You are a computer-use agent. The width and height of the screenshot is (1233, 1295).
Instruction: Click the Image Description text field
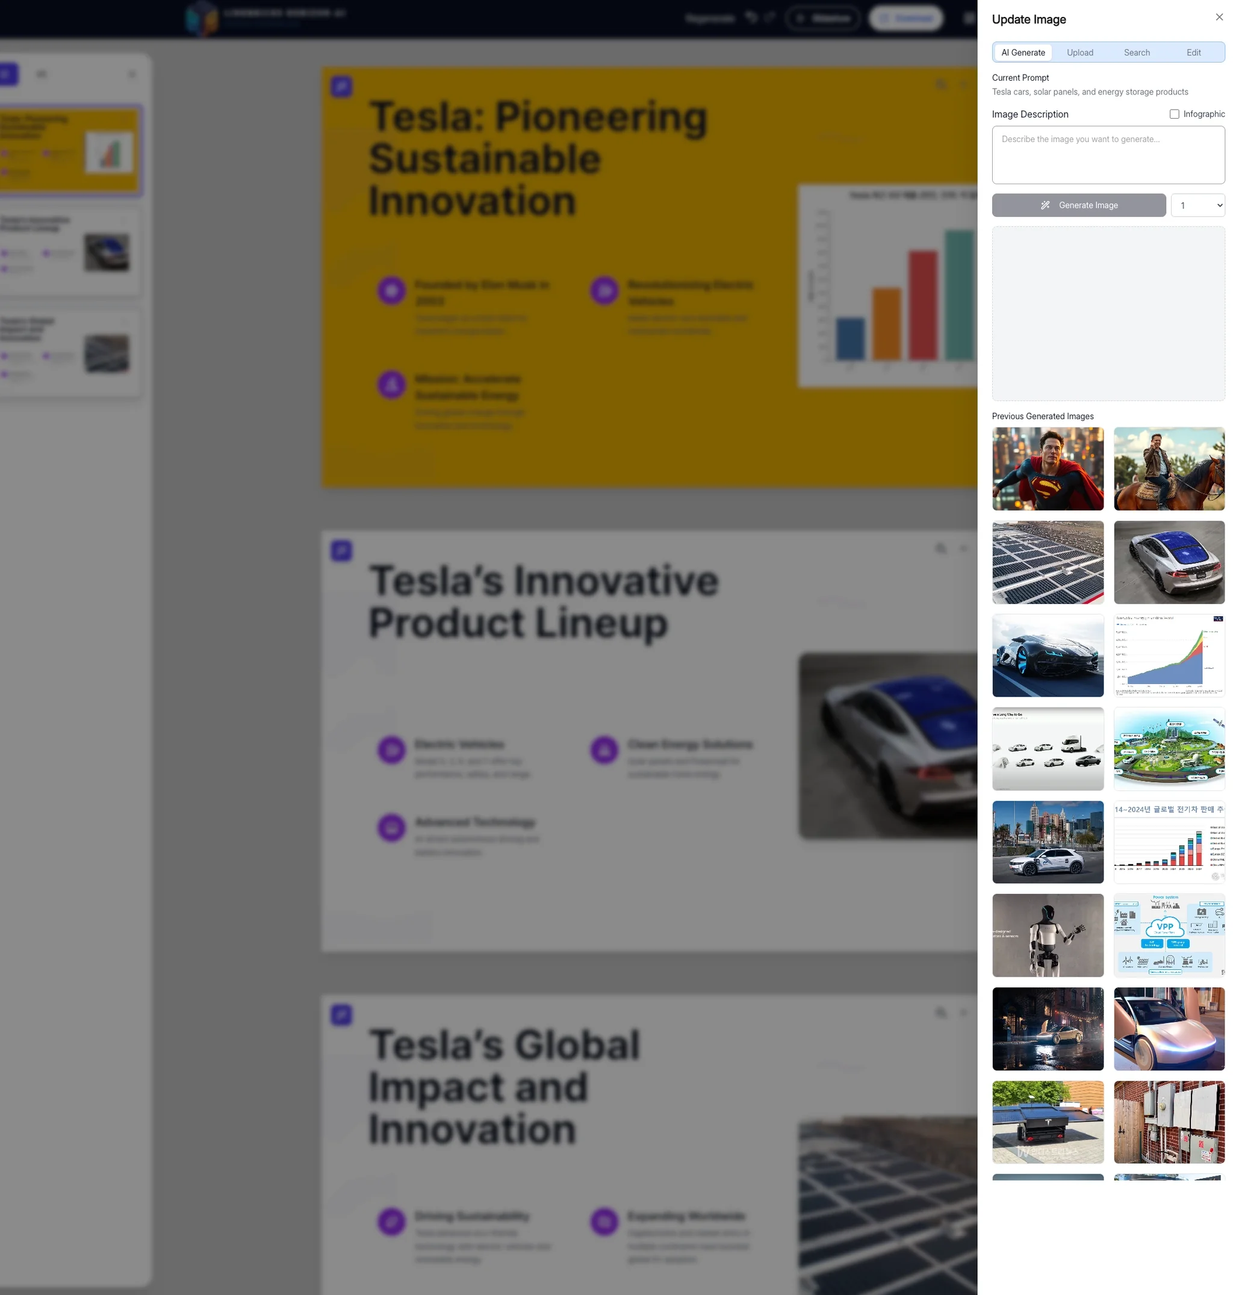coord(1107,155)
